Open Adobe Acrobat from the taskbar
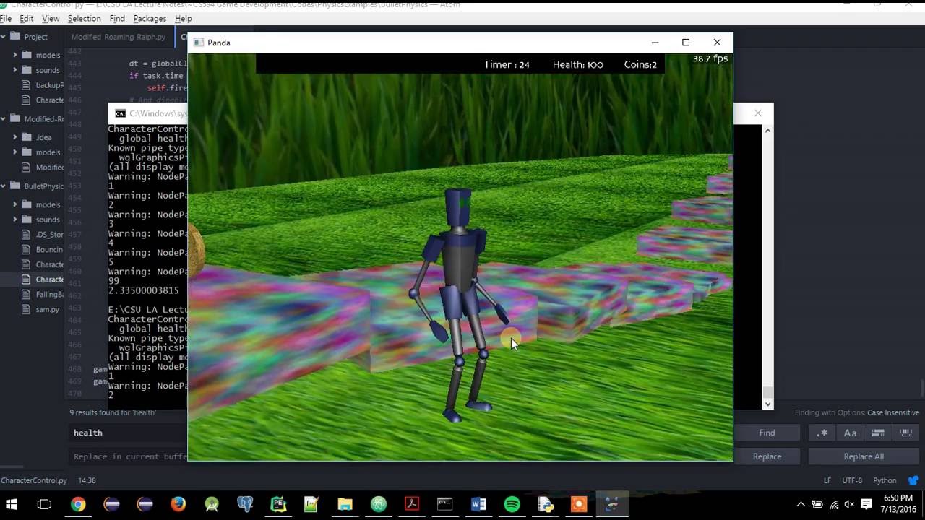The width and height of the screenshot is (925, 520). pyautogui.click(x=412, y=504)
